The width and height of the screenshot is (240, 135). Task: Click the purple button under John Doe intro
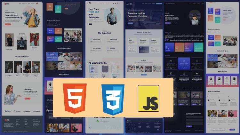point(168,23)
